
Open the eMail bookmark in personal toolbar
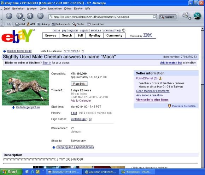[20, 24]
